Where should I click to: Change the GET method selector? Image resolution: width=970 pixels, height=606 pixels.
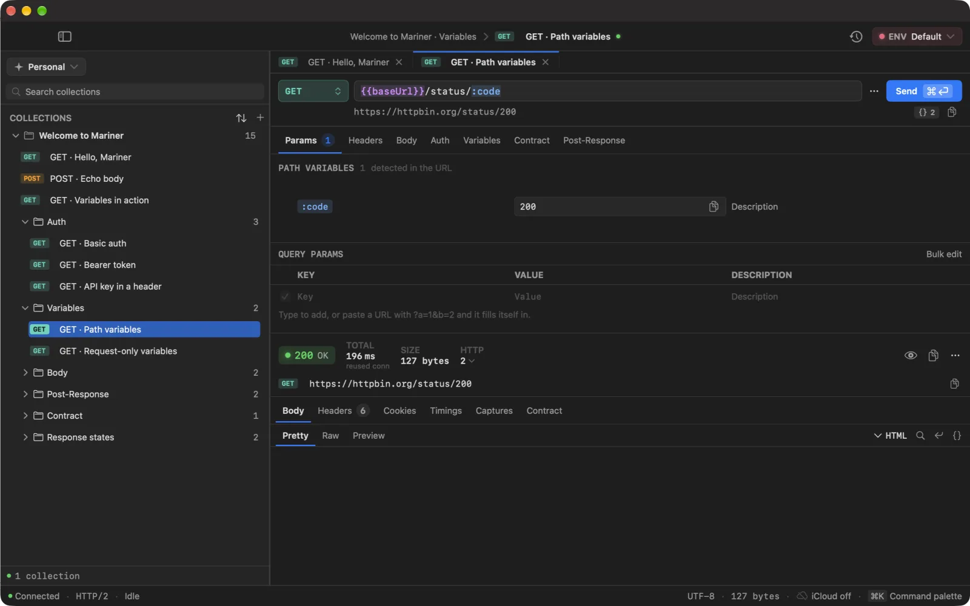click(x=313, y=91)
